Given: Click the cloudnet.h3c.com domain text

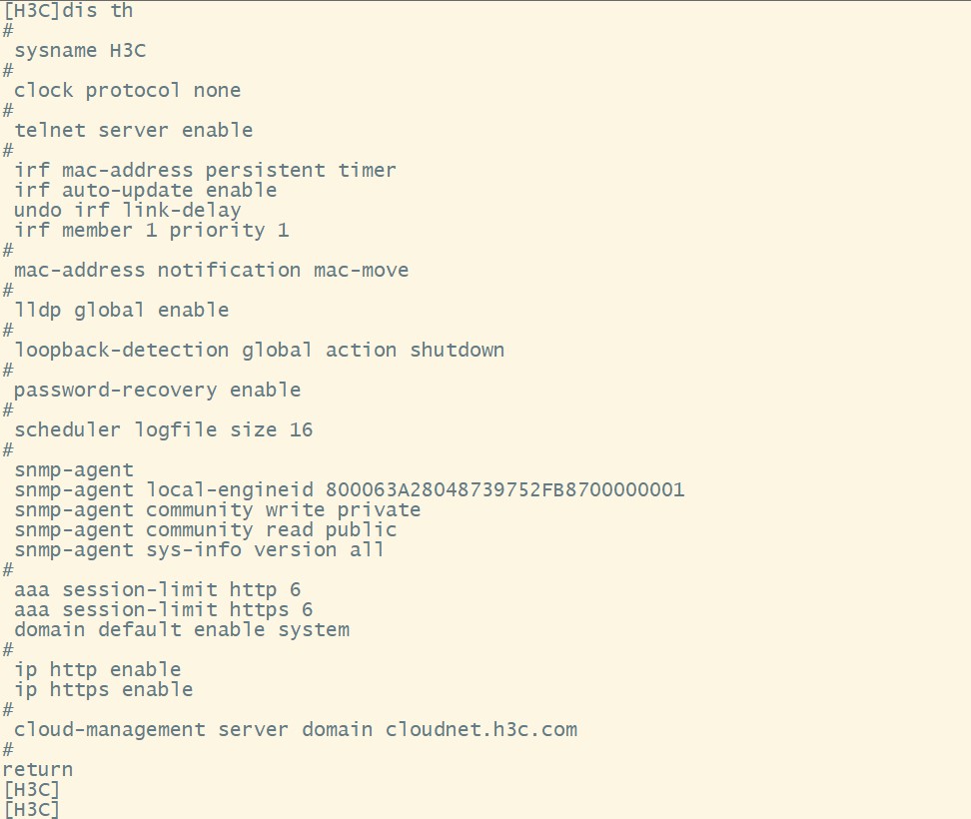Looking at the screenshot, I should pyautogui.click(x=482, y=729).
